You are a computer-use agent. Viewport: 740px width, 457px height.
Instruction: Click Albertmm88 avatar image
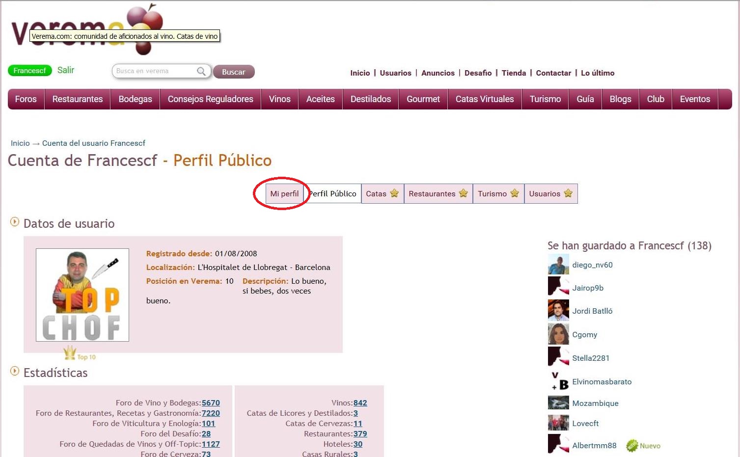point(558,444)
